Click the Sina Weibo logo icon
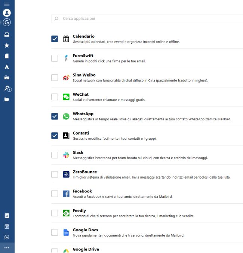Image resolution: width=243 pixels, height=253 pixels. coord(66,78)
